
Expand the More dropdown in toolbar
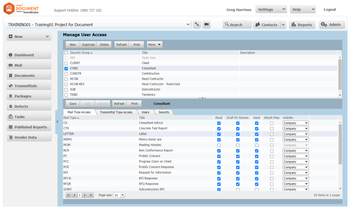coord(154,45)
